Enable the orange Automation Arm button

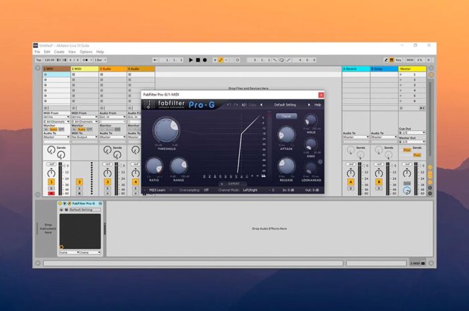click(220, 60)
